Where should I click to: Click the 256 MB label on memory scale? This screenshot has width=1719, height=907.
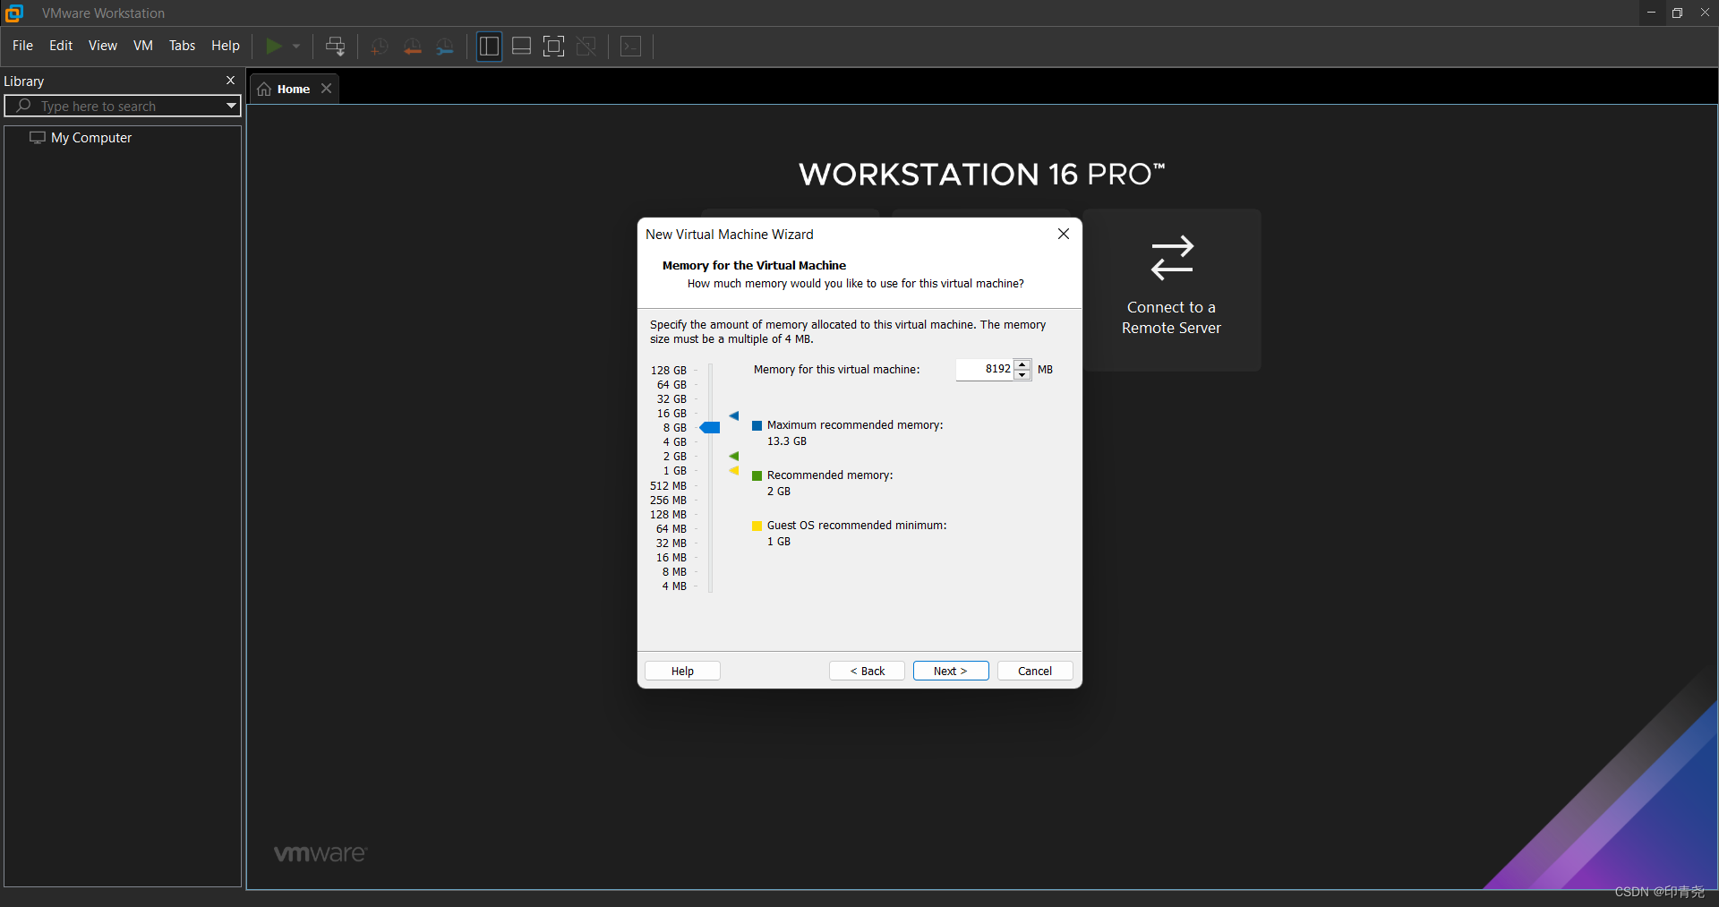tap(668, 501)
